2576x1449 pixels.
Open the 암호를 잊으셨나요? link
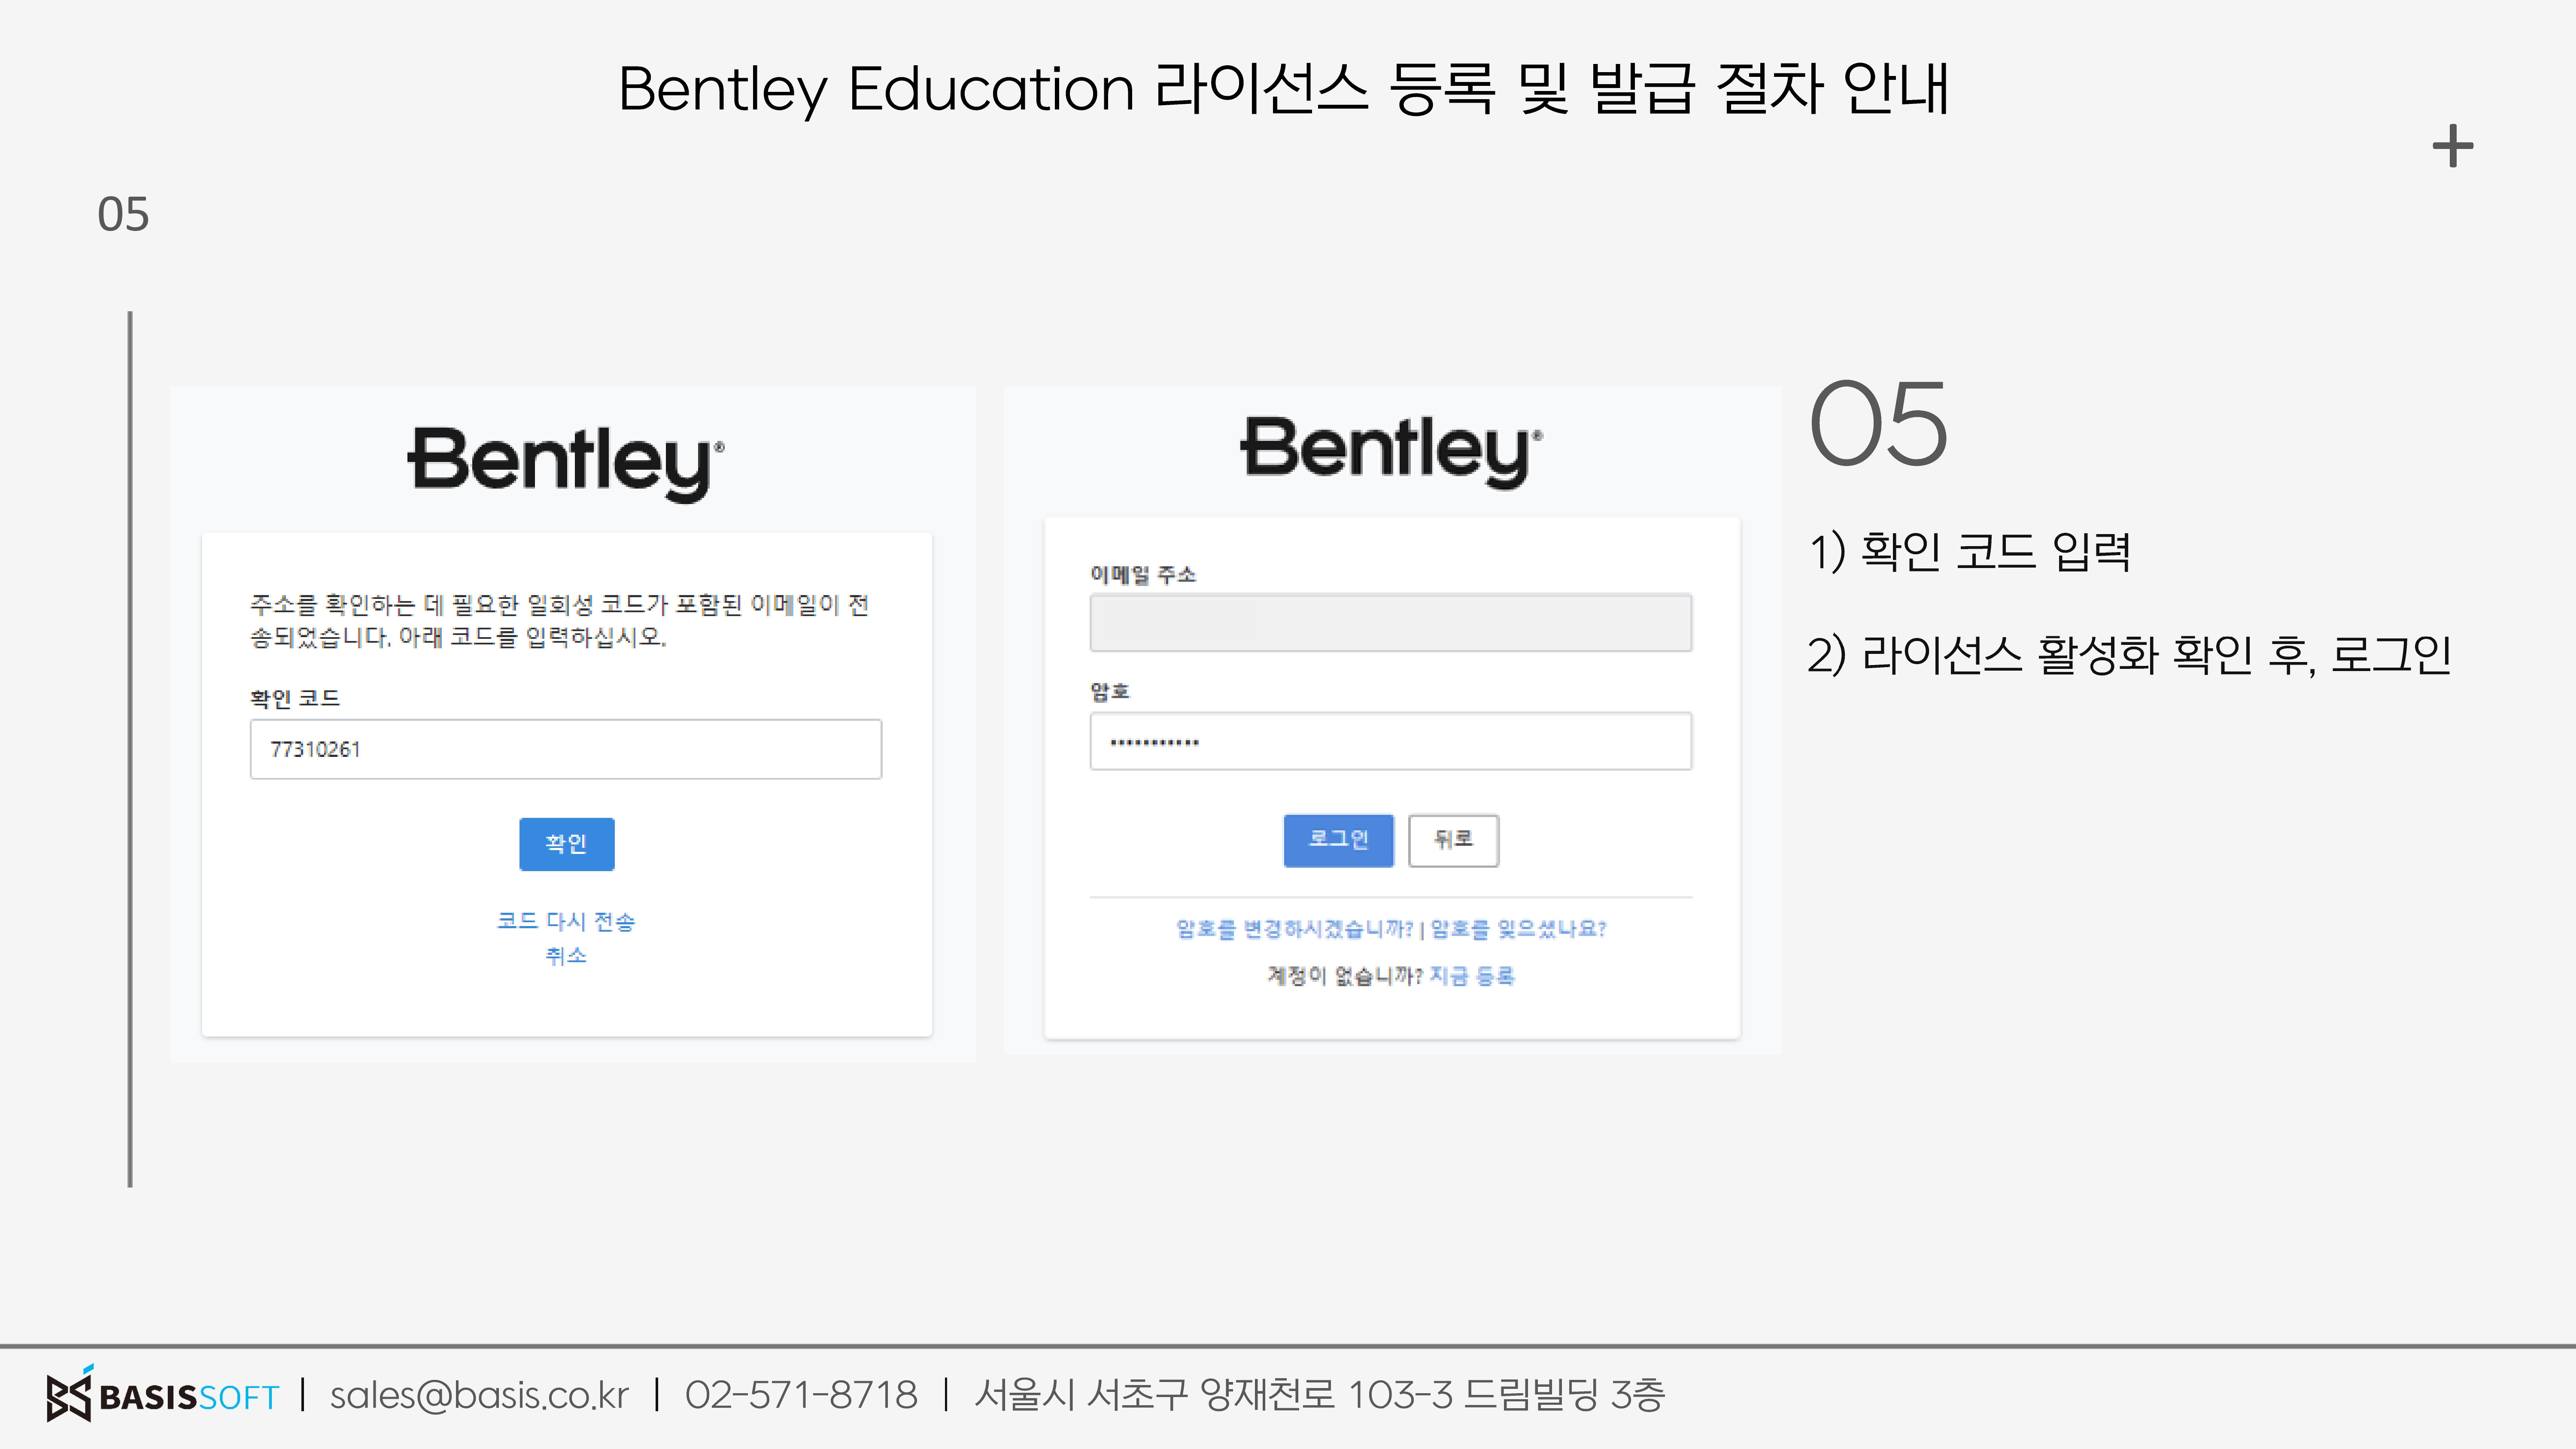(1518, 929)
